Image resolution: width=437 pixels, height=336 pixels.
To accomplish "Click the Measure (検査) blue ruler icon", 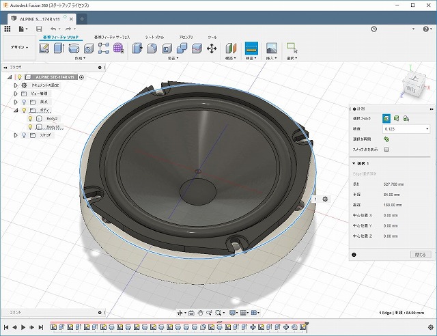I will [x=251, y=48].
